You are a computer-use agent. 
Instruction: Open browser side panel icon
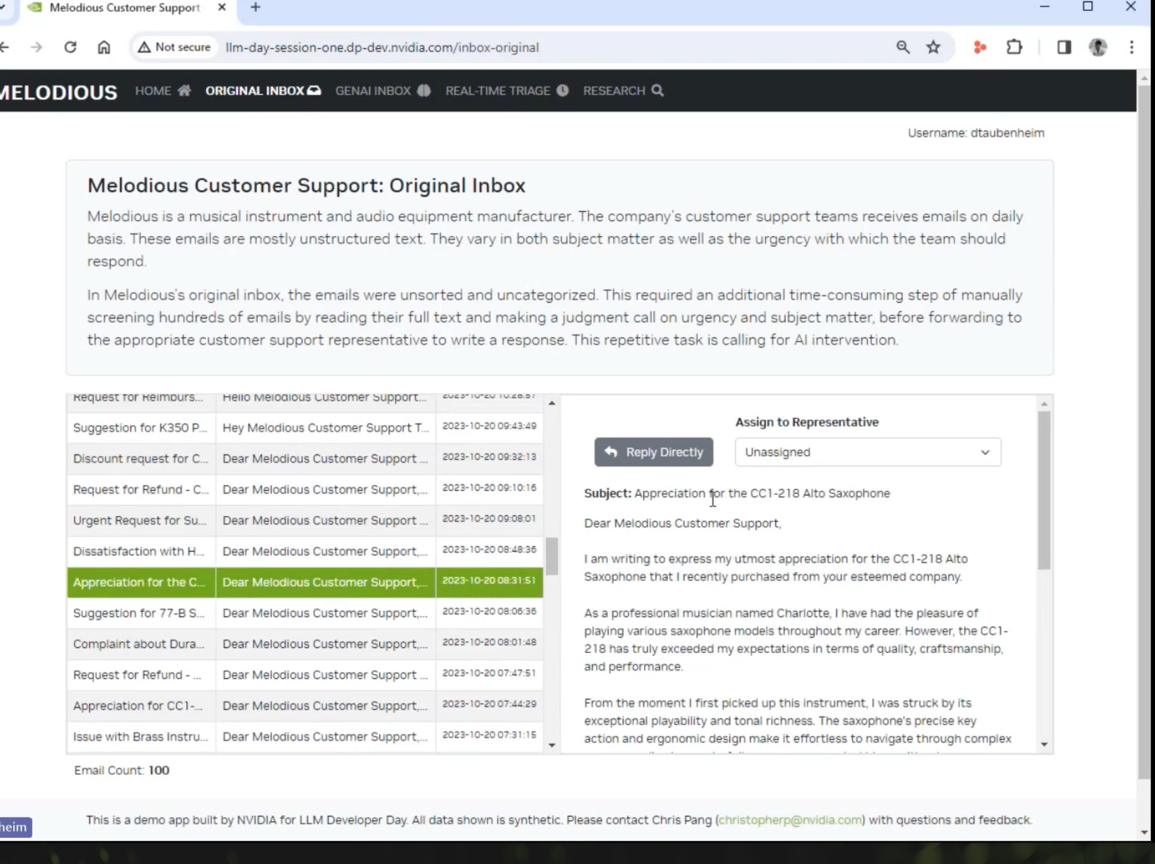tap(1064, 47)
